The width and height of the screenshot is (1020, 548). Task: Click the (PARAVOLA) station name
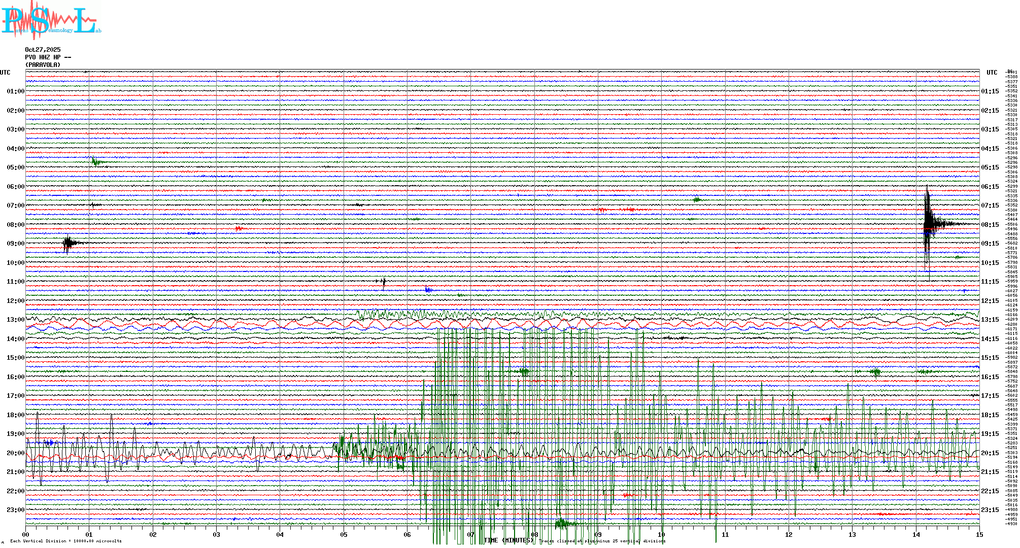(x=43, y=65)
